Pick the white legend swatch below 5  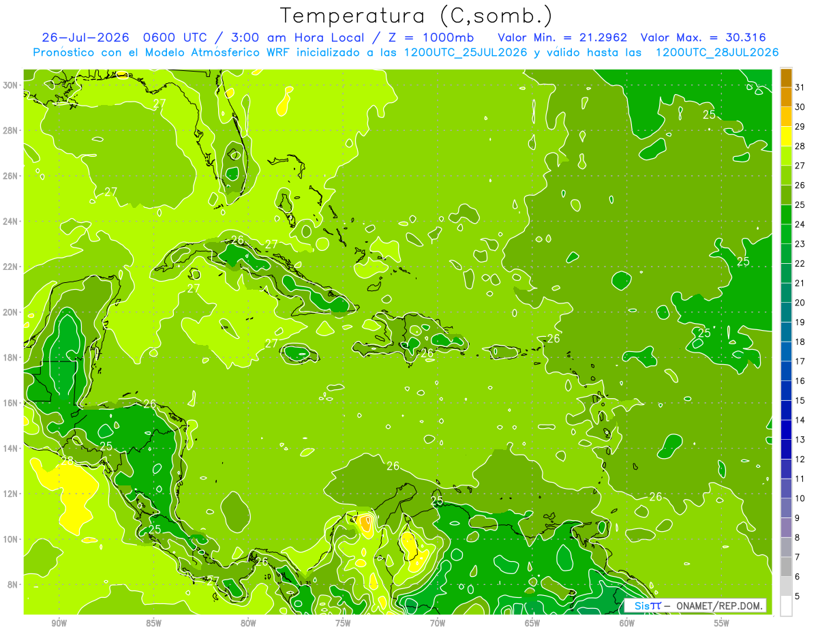click(x=786, y=606)
